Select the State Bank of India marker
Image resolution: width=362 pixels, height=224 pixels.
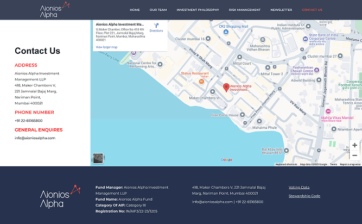pyautogui.click(x=306, y=39)
